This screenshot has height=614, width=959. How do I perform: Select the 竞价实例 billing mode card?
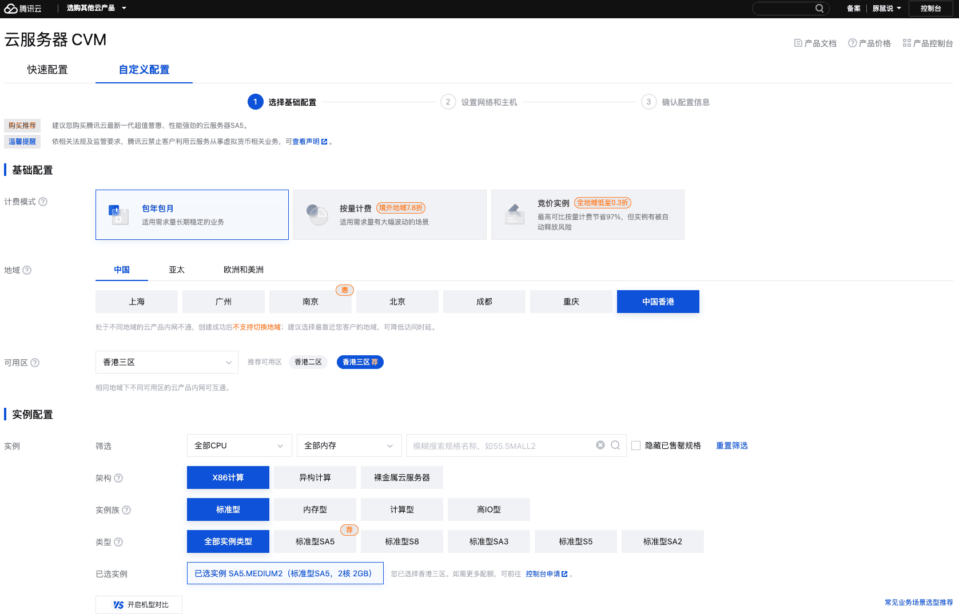pyautogui.click(x=587, y=215)
